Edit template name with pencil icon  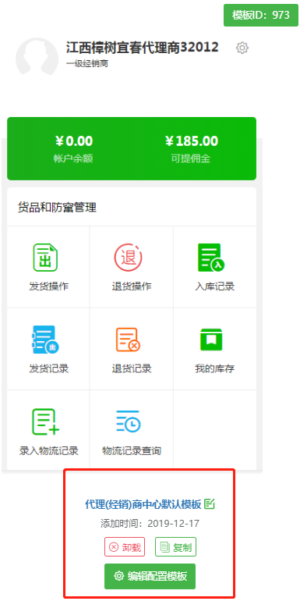(x=210, y=503)
